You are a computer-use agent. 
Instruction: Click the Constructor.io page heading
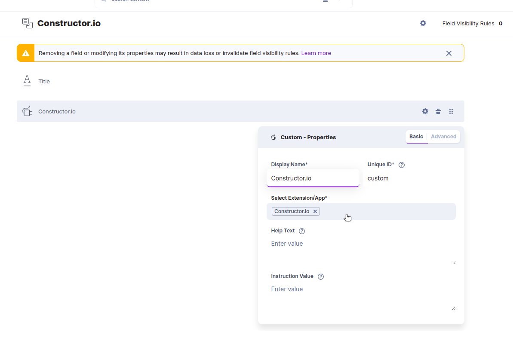[69, 23]
